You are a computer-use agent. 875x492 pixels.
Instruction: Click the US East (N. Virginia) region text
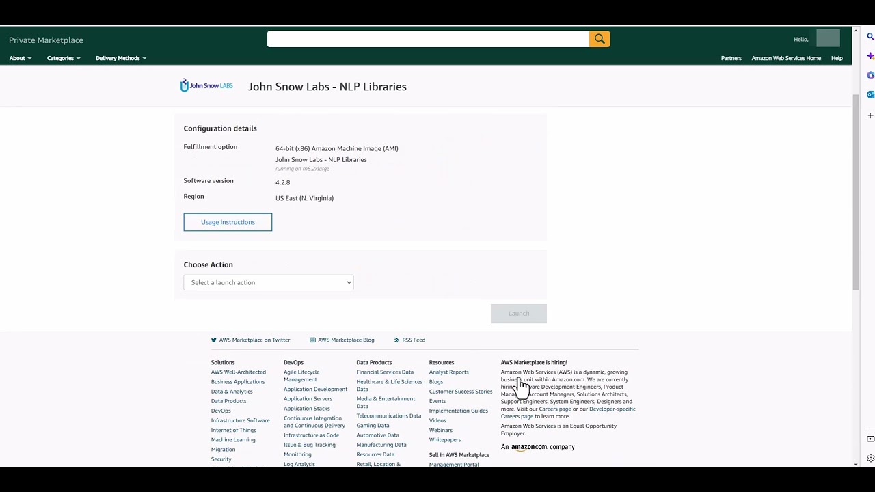pyautogui.click(x=304, y=198)
